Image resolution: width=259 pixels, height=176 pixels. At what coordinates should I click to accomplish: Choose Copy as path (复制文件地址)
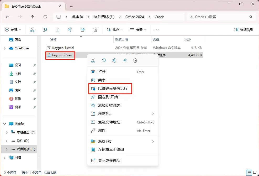[x=123, y=122]
